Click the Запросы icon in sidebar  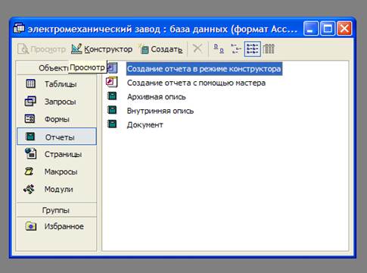[30, 101]
